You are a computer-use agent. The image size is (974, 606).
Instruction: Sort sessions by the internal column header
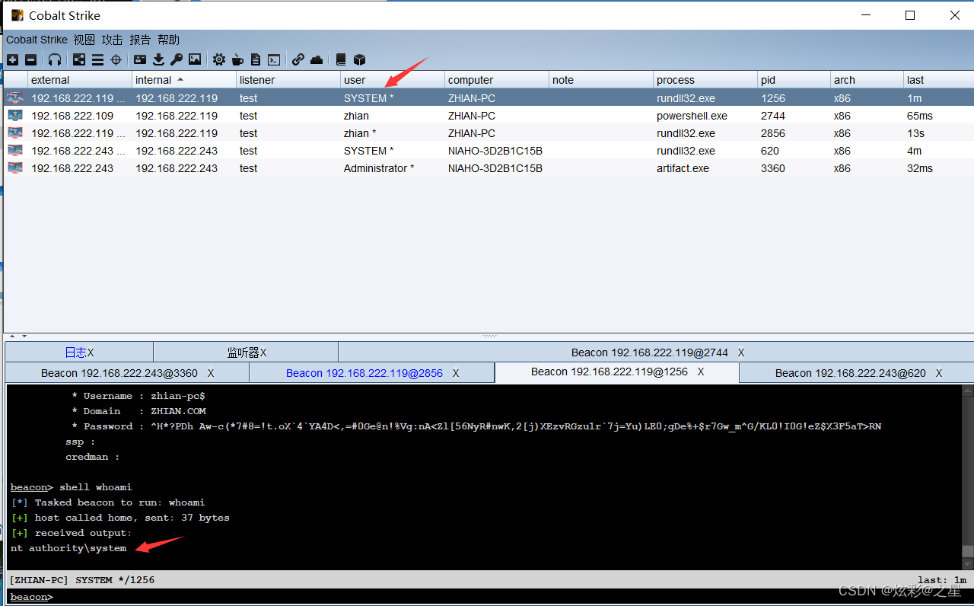(183, 79)
